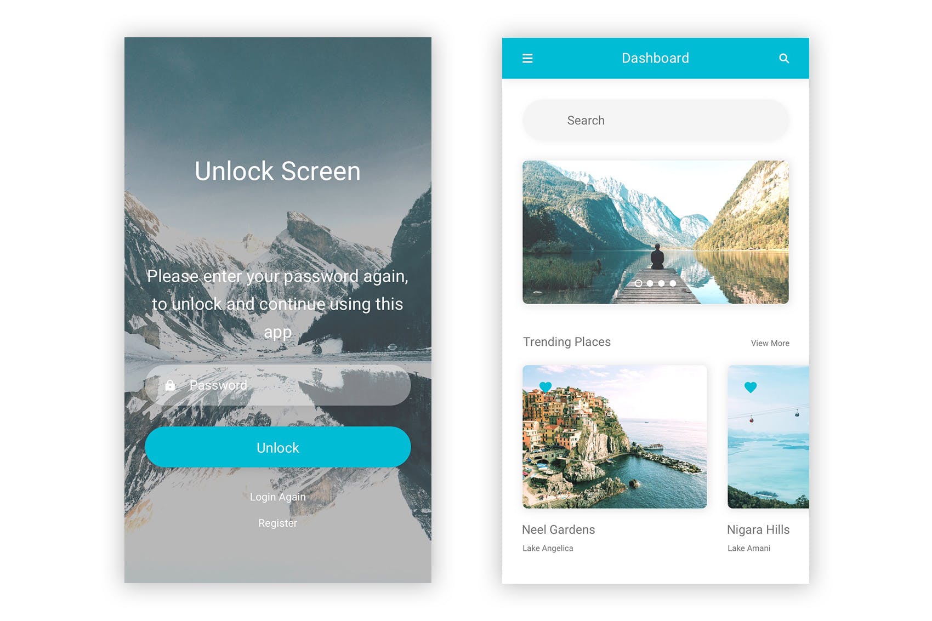Click the Register link
Viewport: 932px width, 621px height.
coord(277,523)
